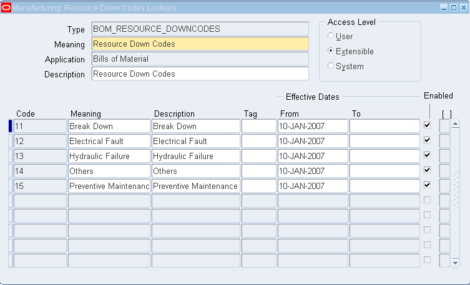Click the Description header field
The width and height of the screenshot is (470, 285).
click(200, 74)
